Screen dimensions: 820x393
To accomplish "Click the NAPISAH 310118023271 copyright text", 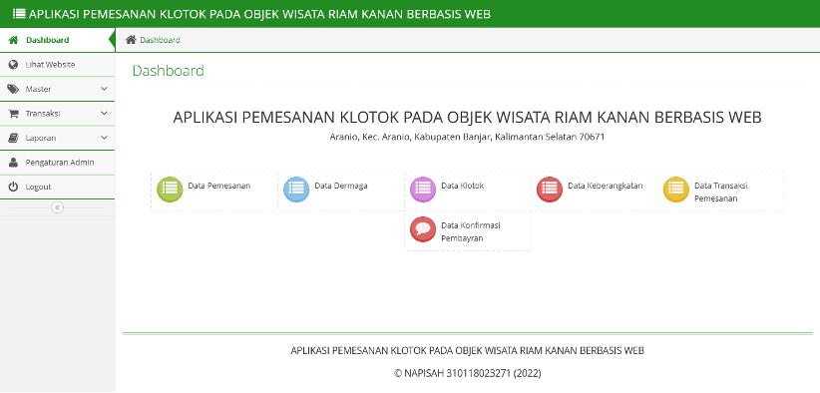I will click(467, 374).
